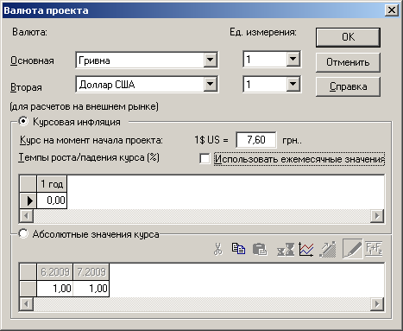403x331 pixels.
Task: Select Абсолютные значения курса radio button
Action: (23, 233)
